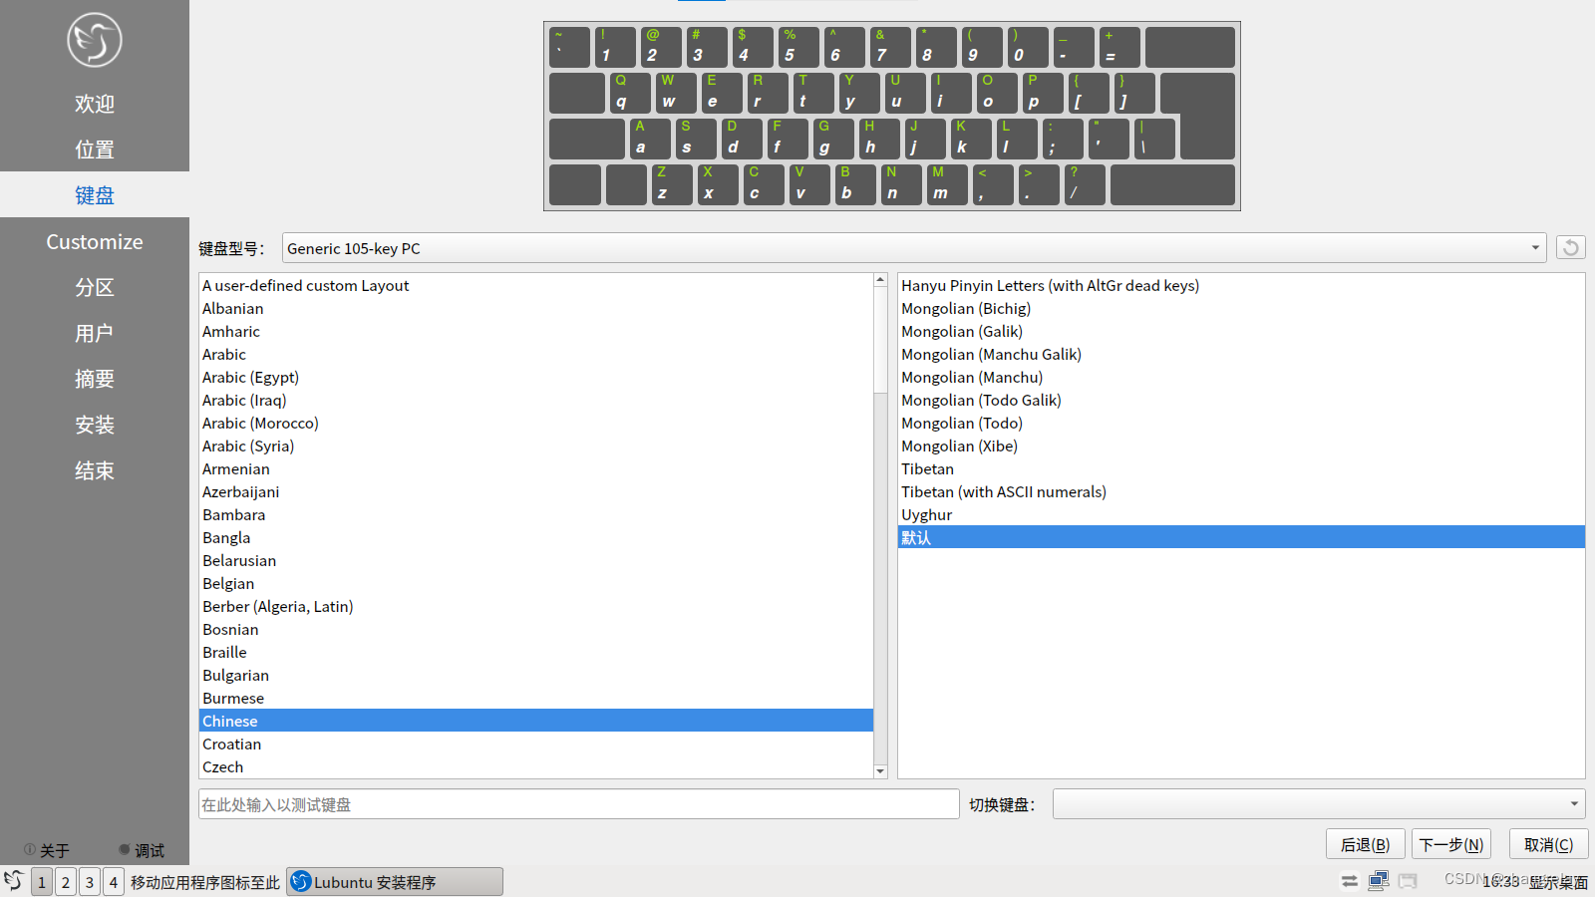The image size is (1595, 897).
Task: Click the layout list scroll-up arrow
Action: tap(880, 280)
